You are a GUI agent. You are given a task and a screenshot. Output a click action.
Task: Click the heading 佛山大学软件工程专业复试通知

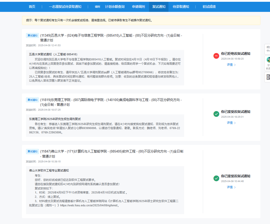[49, 170]
